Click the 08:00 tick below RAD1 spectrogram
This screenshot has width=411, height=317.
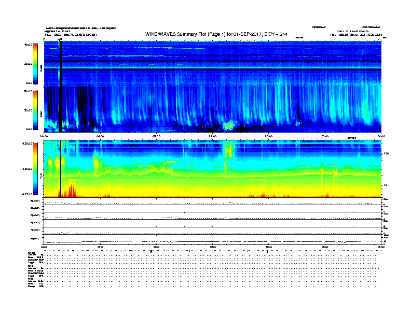[x=157, y=136]
